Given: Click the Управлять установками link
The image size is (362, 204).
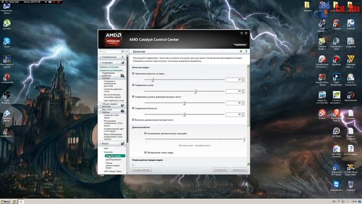Looking at the screenshot, I should pyautogui.click(x=111, y=70).
